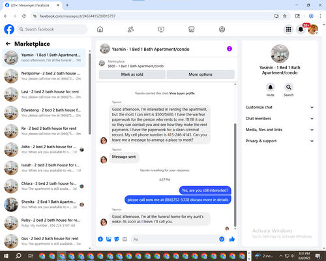The width and height of the screenshot is (326, 261).
Task: Click Yasmin's avatar in the right panel
Action: click(280, 54)
